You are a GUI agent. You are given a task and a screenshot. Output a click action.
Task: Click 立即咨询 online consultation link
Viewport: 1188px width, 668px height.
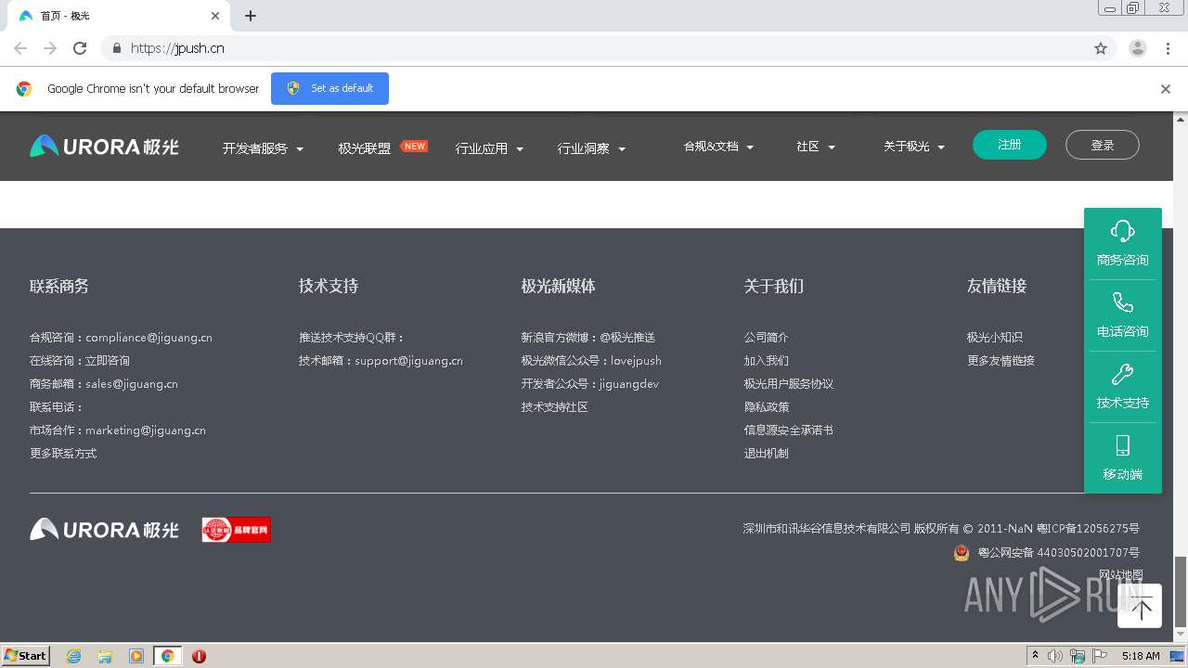click(108, 361)
